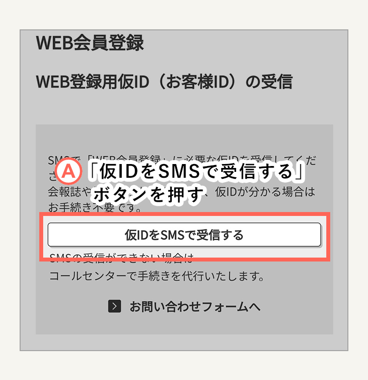This screenshot has width=368, height=380.
Task: Select the コールセンターで手続きを代行いたします line
Action: pos(157,276)
